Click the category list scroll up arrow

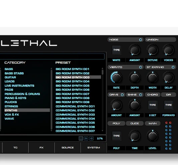pos(52,68)
